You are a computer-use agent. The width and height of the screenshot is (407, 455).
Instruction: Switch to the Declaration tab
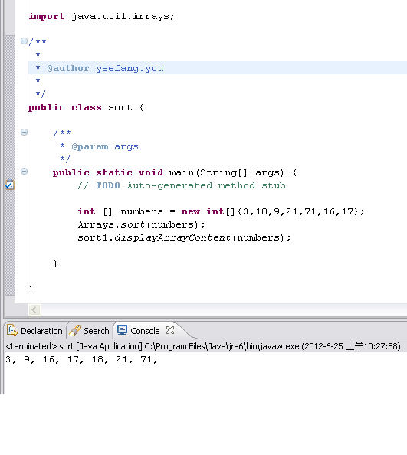pos(35,331)
